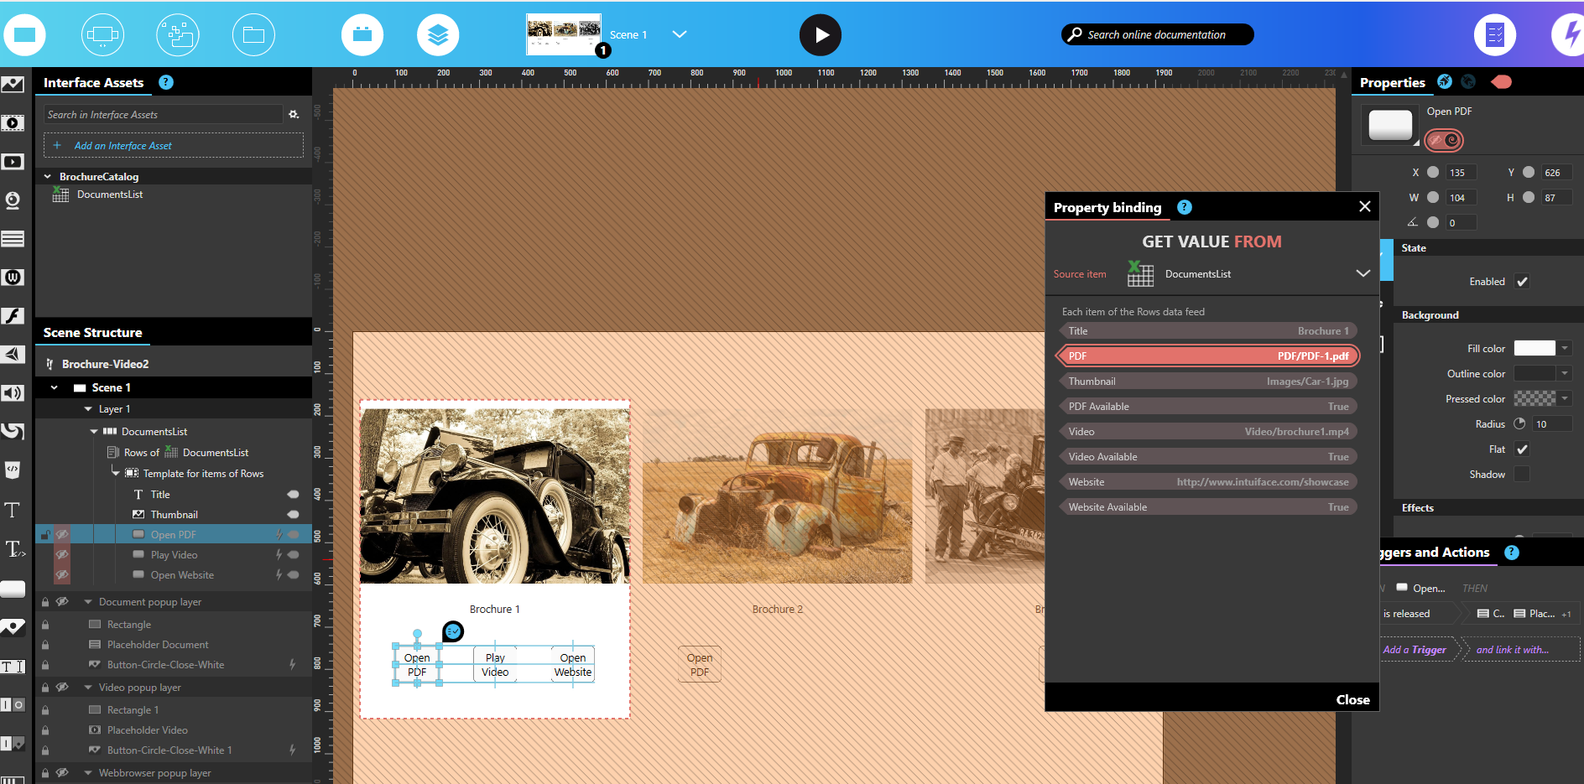Open Triggers and Actions help icon
Viewport: 1584px width, 784px height.
point(1512,553)
